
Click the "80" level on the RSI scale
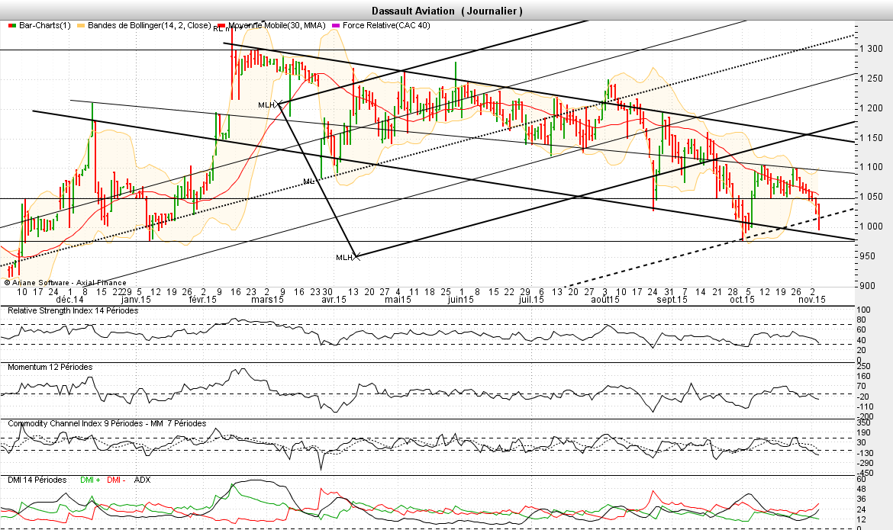(862, 320)
